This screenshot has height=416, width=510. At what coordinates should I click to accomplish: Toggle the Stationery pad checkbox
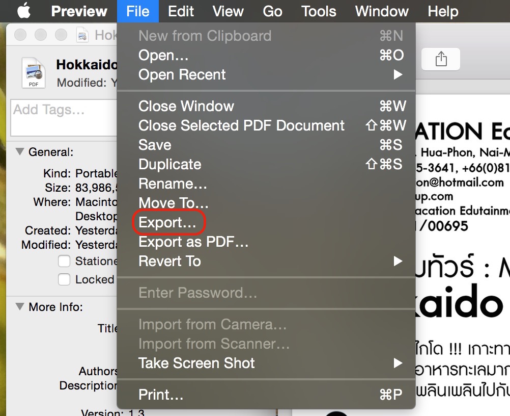point(64,262)
